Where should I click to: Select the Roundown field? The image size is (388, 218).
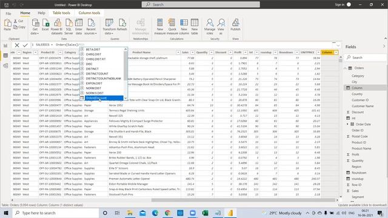359,173
